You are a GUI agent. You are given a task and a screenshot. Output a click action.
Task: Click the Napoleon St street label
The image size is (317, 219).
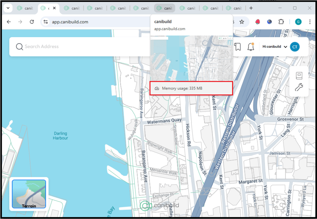pyautogui.click(x=202, y=163)
